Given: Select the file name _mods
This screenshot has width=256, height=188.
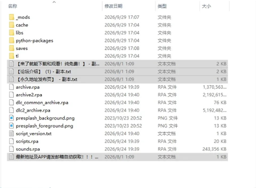Looking at the screenshot, I should (23, 17).
